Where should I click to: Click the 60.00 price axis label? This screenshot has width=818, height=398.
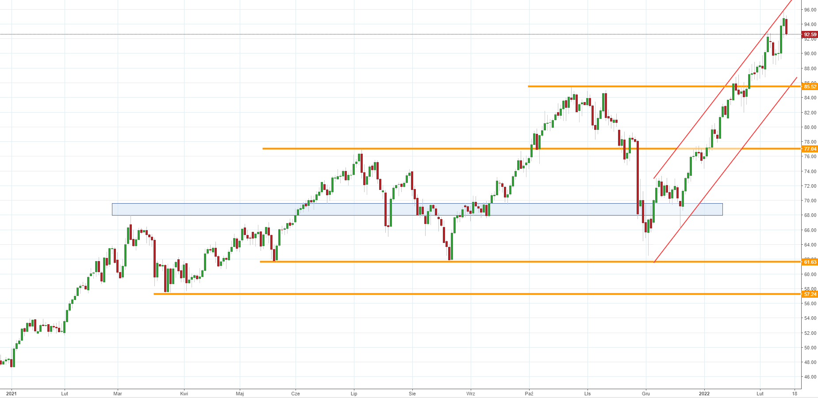pyautogui.click(x=810, y=274)
